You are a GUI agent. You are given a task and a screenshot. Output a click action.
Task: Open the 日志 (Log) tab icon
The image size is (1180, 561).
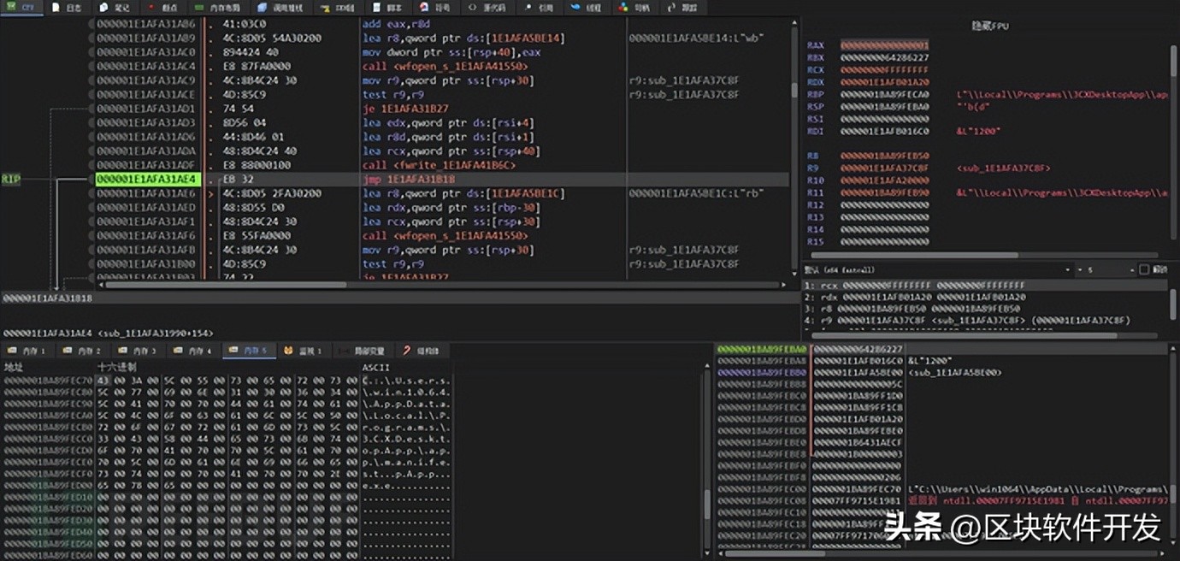[56, 7]
